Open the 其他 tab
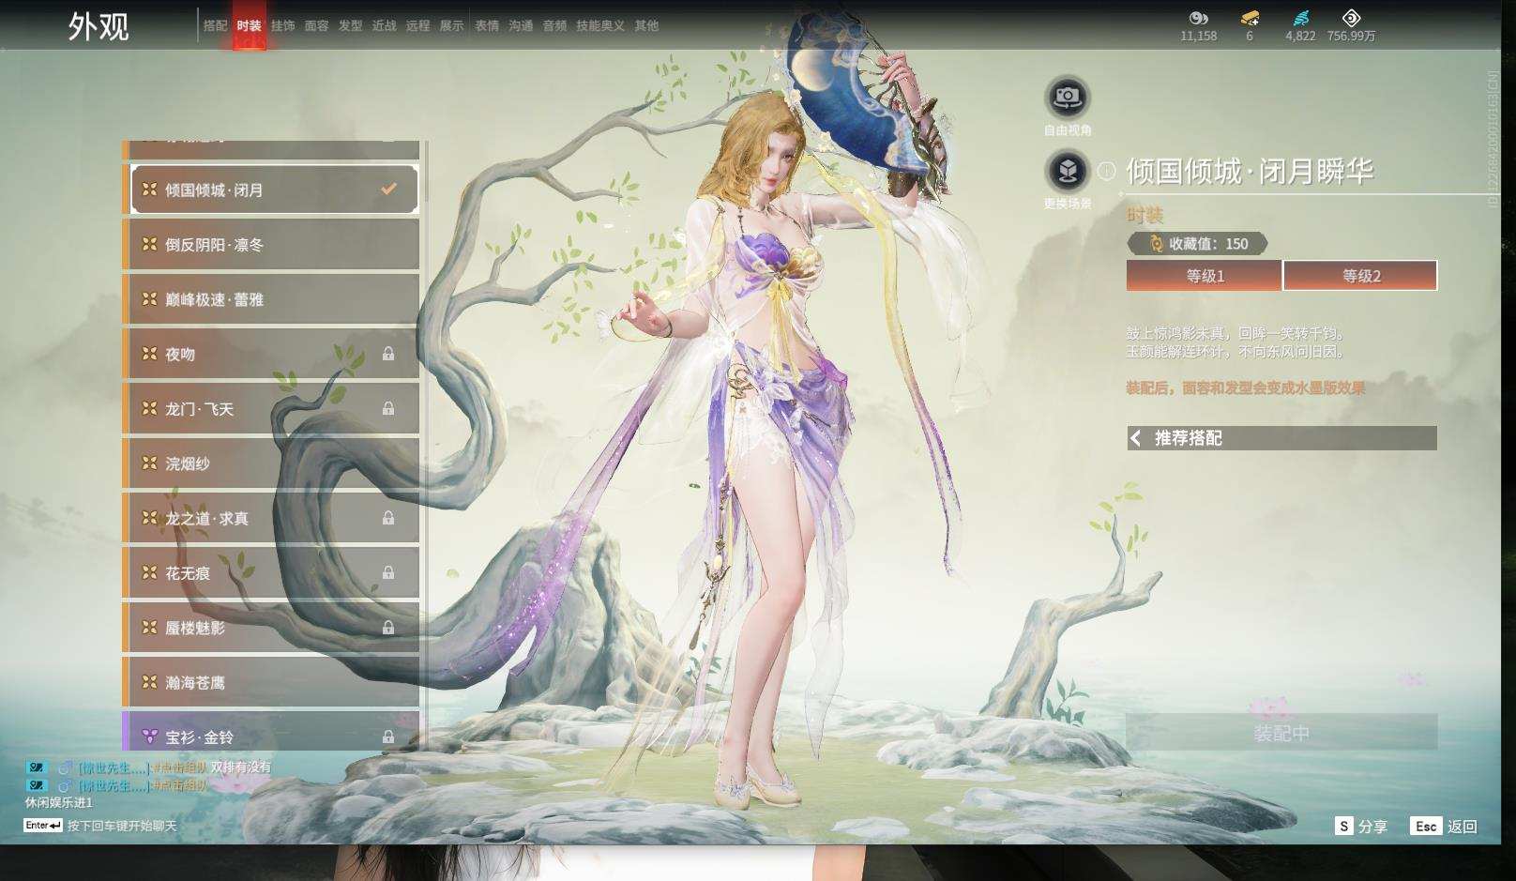Viewport: 1516px width, 881px height. point(646,25)
